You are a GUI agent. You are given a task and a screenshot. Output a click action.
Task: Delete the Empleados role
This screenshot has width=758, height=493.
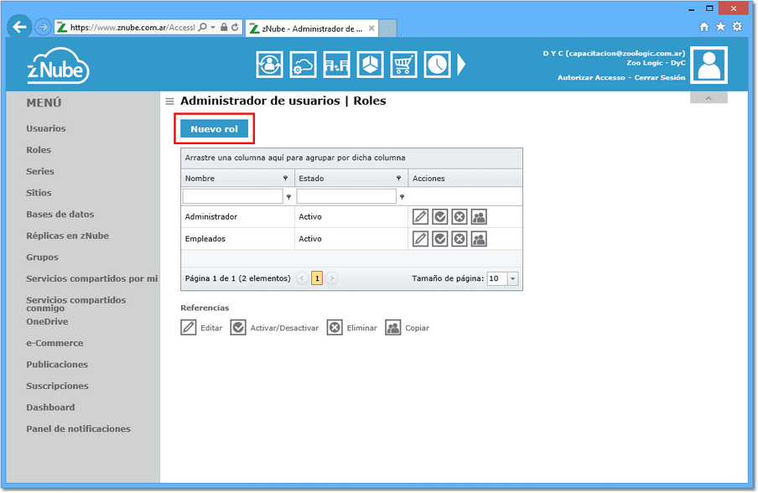459,239
